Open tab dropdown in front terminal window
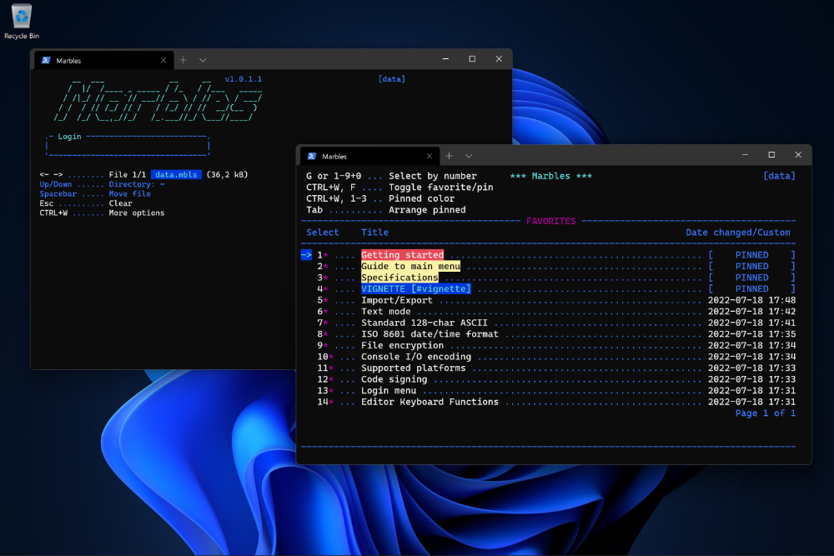The width and height of the screenshot is (834, 556). tap(469, 156)
